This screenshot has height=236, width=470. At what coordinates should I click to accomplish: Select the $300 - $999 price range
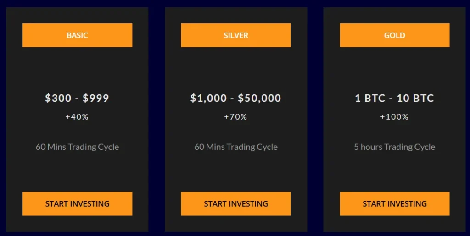coord(77,98)
